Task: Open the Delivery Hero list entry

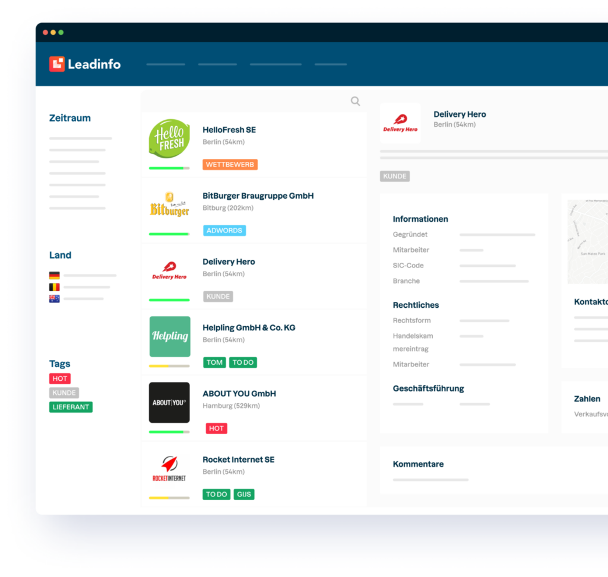Action: tap(229, 262)
